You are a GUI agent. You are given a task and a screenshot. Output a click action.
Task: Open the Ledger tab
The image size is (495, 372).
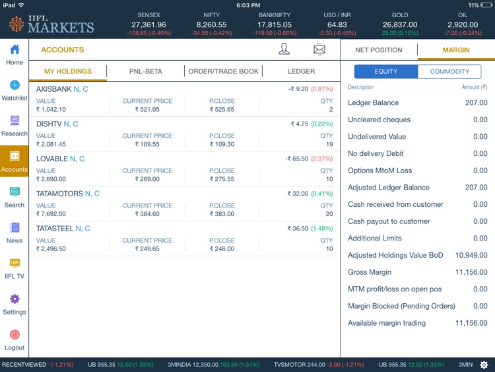[x=301, y=71]
